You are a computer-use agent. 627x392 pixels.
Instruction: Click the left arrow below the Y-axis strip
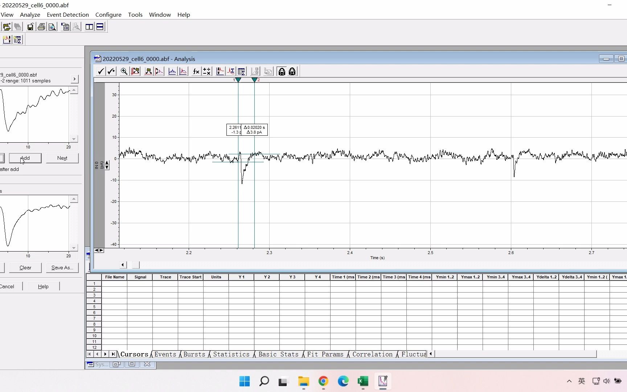(97, 250)
